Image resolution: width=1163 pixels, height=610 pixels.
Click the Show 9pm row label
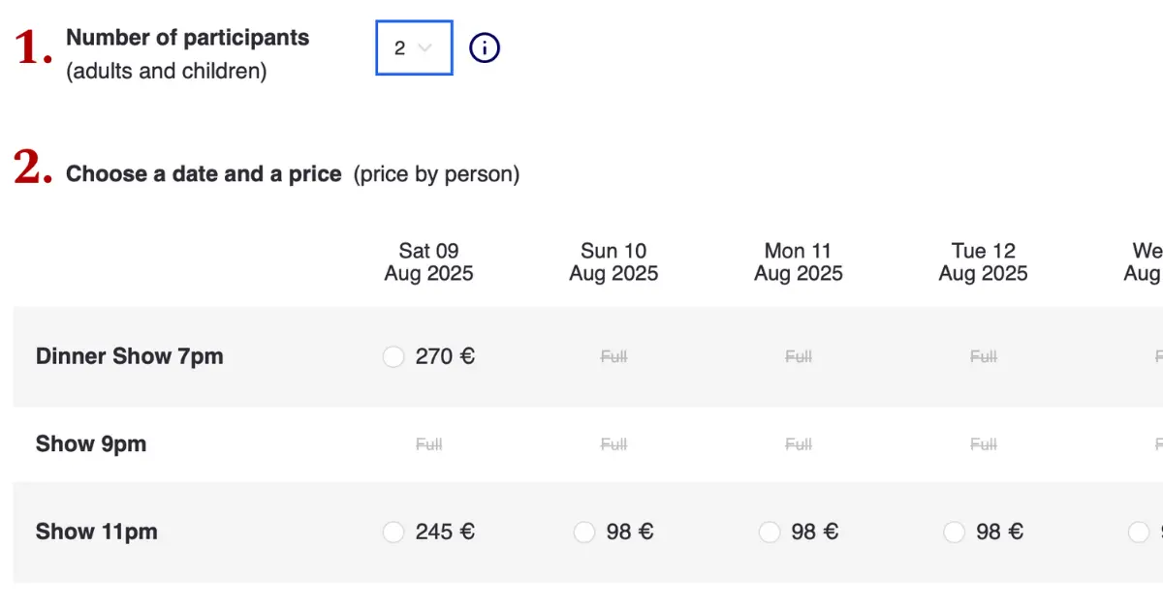coord(91,444)
